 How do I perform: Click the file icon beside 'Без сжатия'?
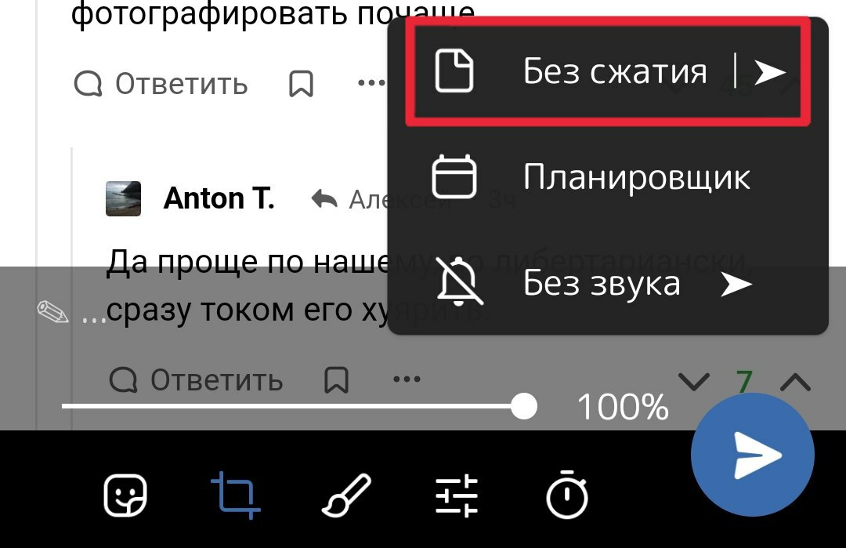point(454,71)
